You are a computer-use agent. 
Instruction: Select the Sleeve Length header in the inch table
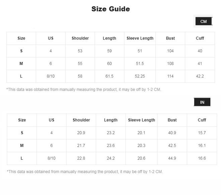142,120
